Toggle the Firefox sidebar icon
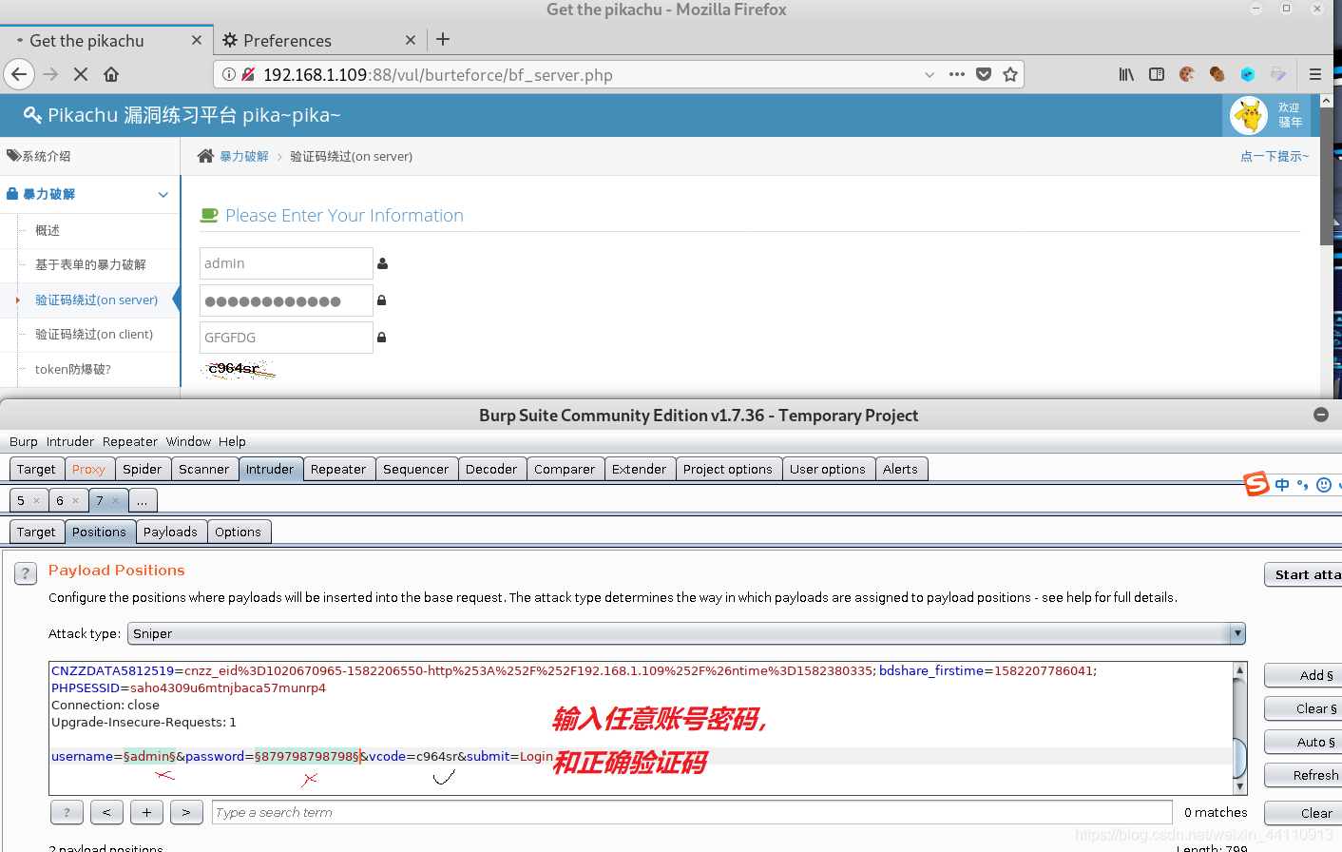The image size is (1342, 852). pos(1157,74)
